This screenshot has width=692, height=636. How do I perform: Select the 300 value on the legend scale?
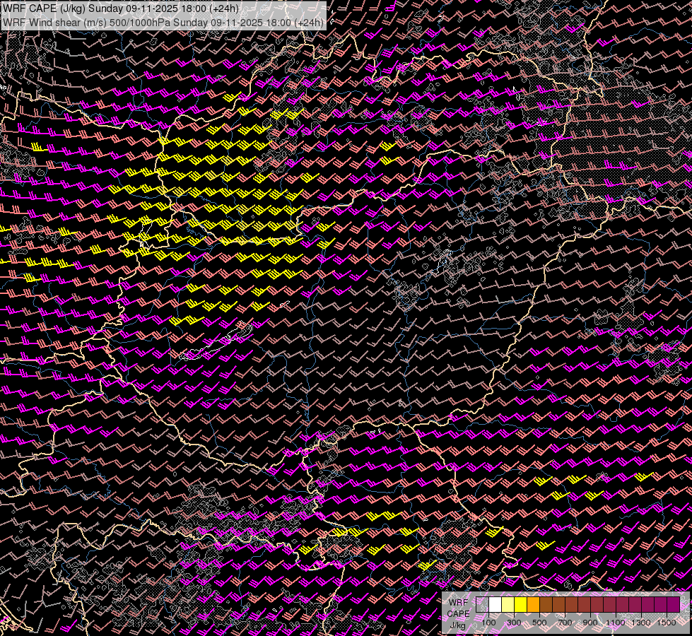click(x=514, y=623)
